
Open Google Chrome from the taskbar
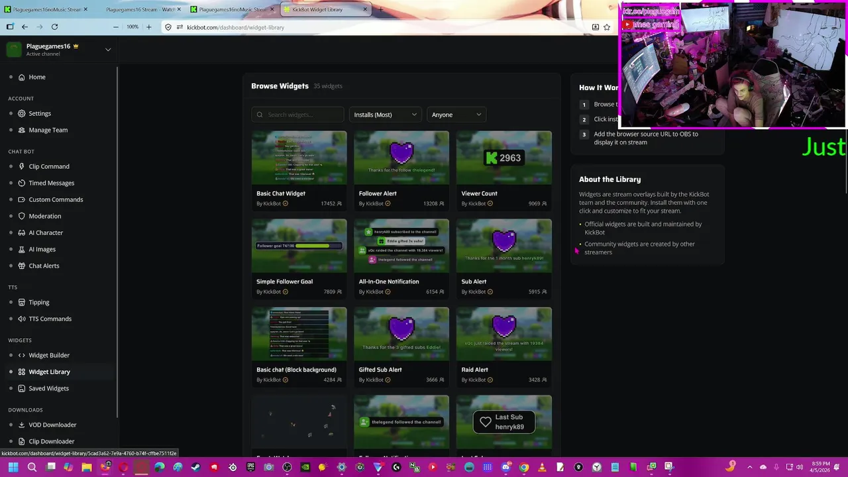pyautogui.click(x=524, y=467)
